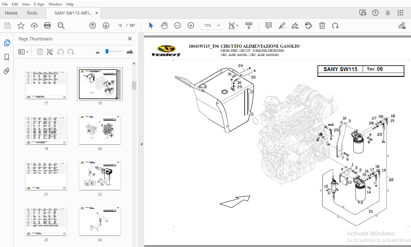Select page 23 thumbnail
The height and width of the screenshot is (247, 411).
(46, 221)
